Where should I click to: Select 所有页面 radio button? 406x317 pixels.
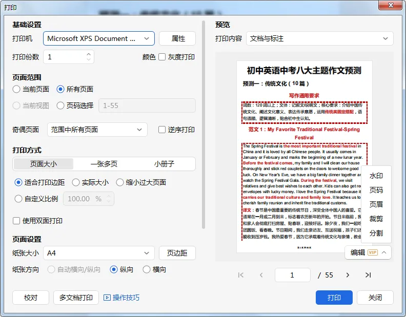point(60,89)
